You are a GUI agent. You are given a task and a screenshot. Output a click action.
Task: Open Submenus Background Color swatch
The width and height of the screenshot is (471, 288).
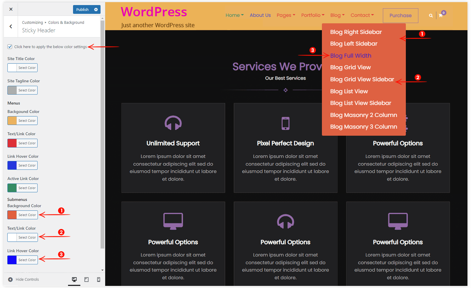12,215
